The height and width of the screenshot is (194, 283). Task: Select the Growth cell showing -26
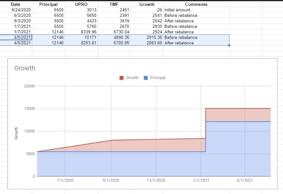[147, 10]
